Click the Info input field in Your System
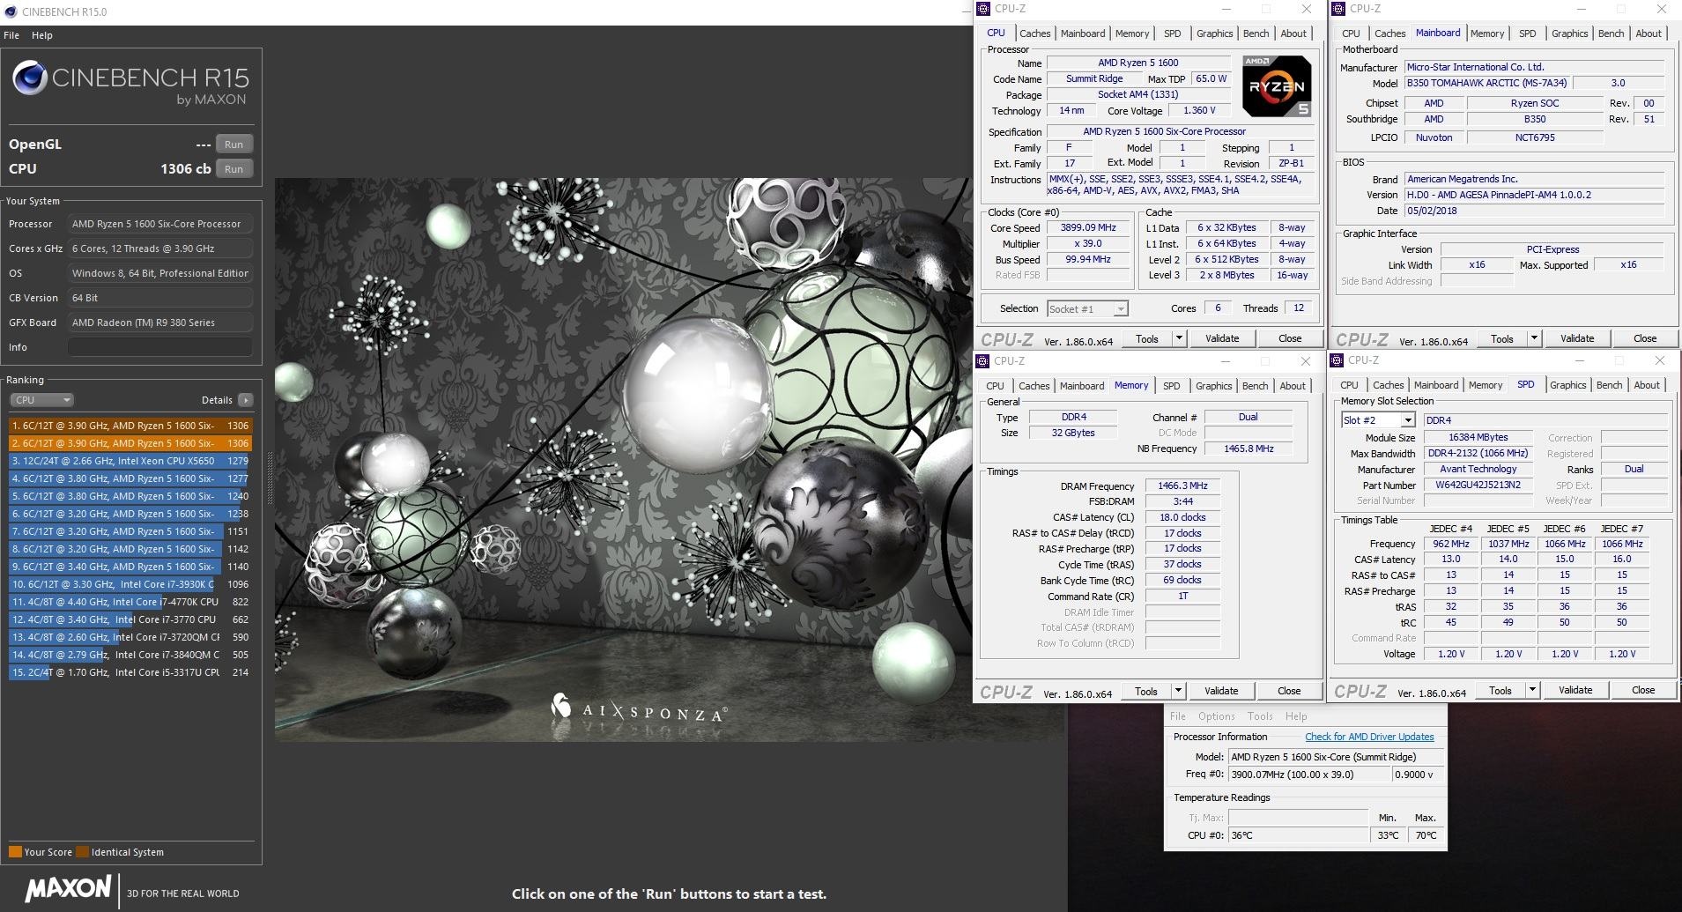The width and height of the screenshot is (1682, 912). click(x=160, y=347)
